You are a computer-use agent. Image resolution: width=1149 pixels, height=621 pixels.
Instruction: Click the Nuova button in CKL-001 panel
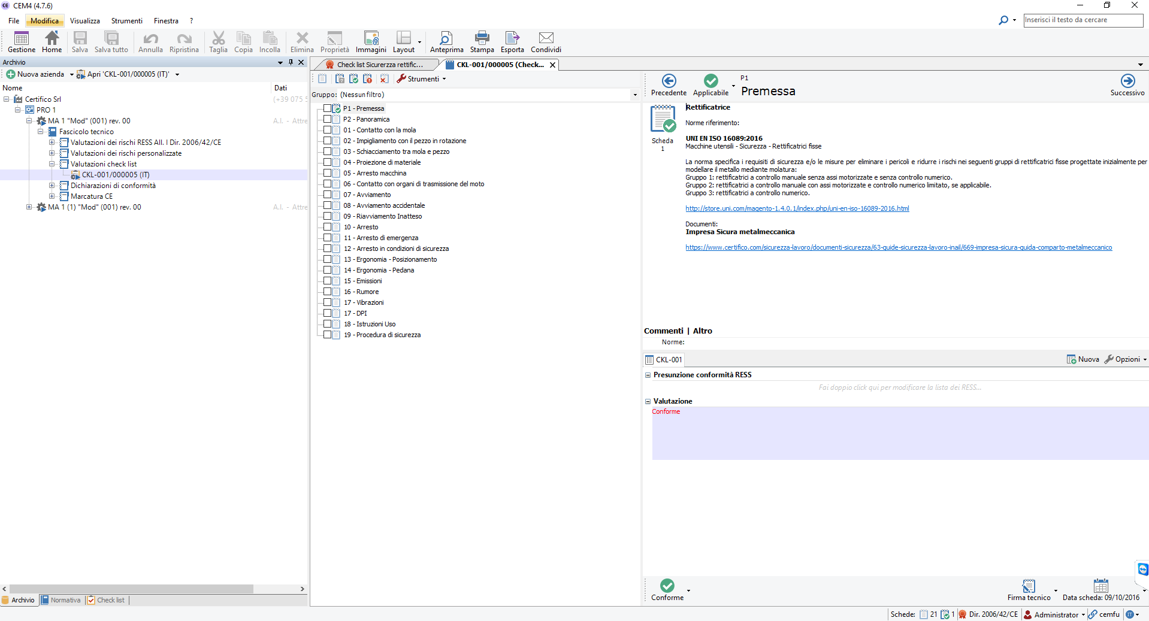click(x=1083, y=359)
